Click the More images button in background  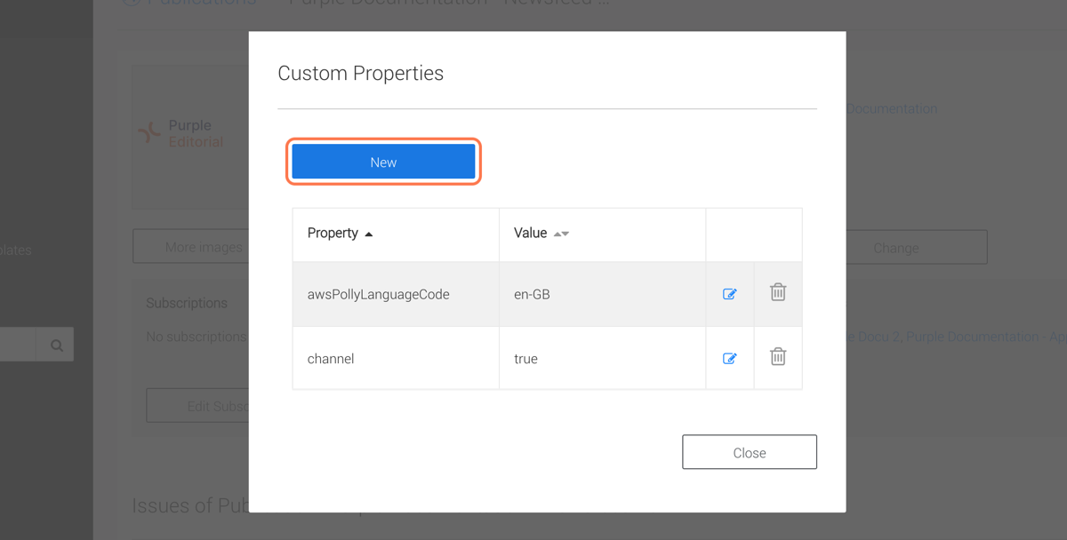[190, 247]
